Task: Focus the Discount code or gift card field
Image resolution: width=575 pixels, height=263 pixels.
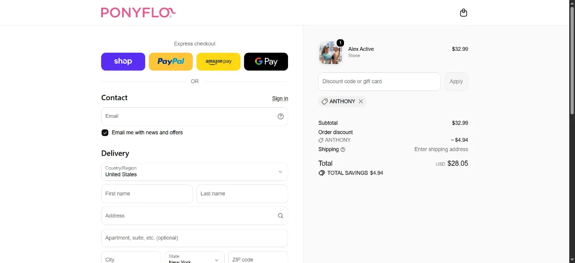Action: [379, 81]
